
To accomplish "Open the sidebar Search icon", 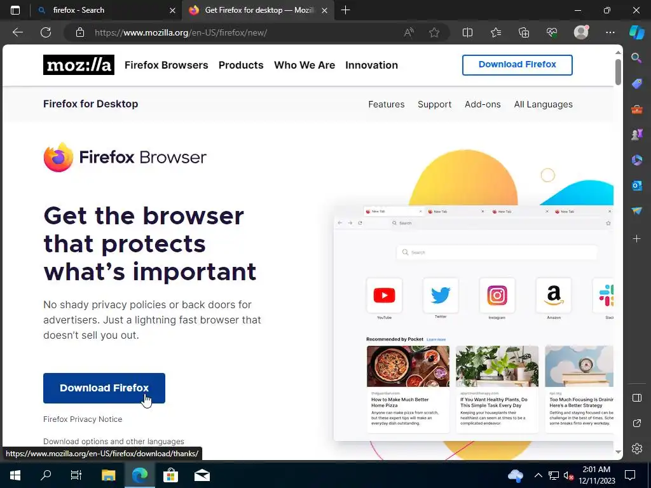I will click(x=636, y=58).
